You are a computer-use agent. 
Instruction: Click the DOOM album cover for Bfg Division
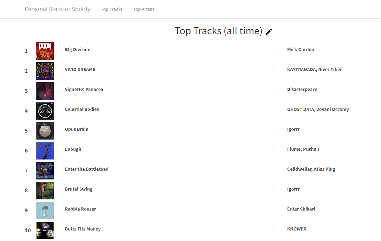(45, 51)
